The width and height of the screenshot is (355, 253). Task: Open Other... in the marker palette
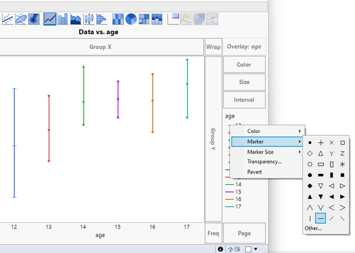click(313, 229)
